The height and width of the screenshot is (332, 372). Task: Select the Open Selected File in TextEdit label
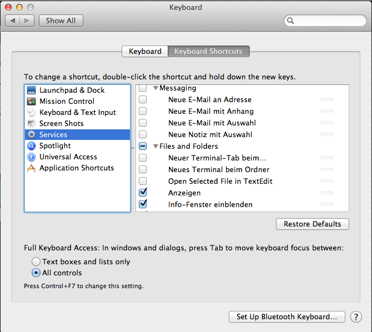(x=220, y=181)
